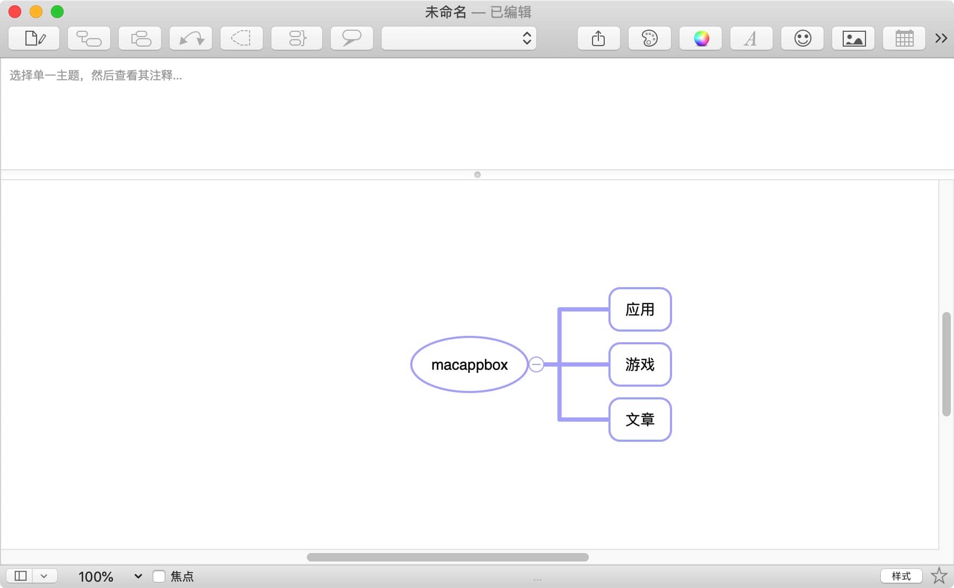
Task: Toggle the sidebar panel layout icon
Action: (x=21, y=576)
